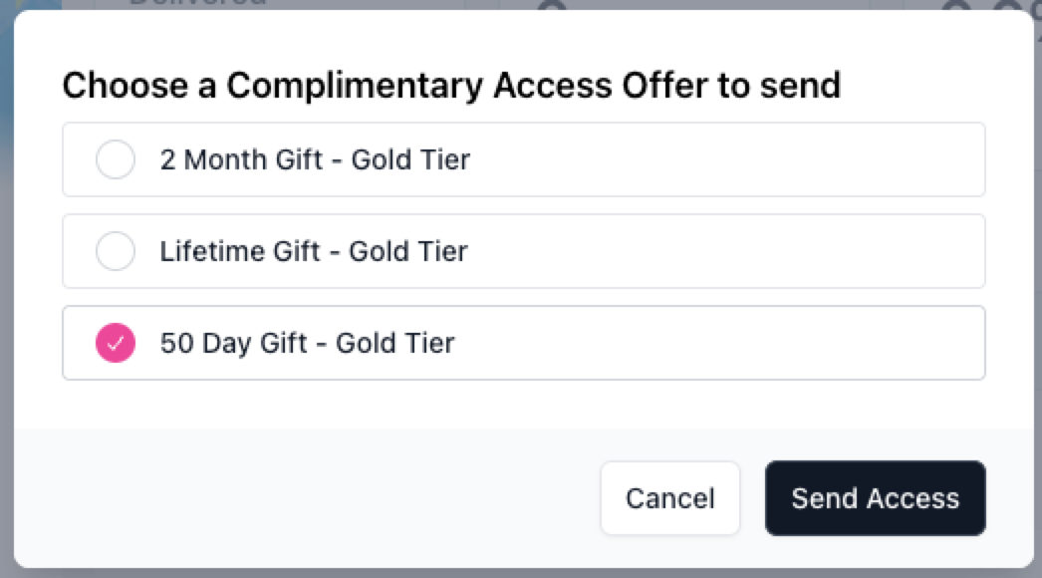Pick the Lifetime Gift option row

(697, 251)
